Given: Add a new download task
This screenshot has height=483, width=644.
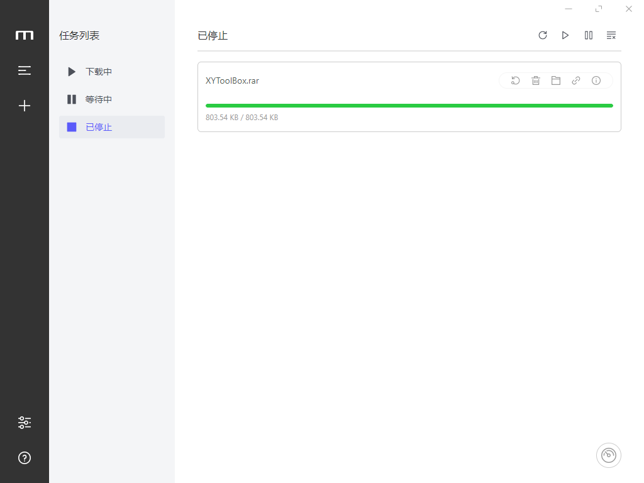Looking at the screenshot, I should (x=24, y=106).
